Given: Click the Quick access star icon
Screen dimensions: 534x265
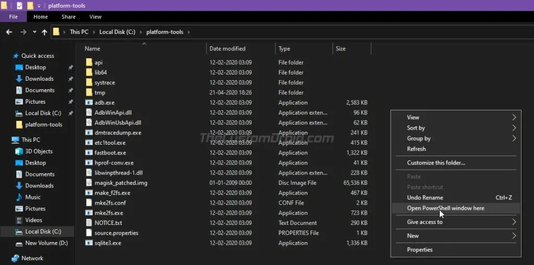Looking at the screenshot, I should click(x=16, y=56).
